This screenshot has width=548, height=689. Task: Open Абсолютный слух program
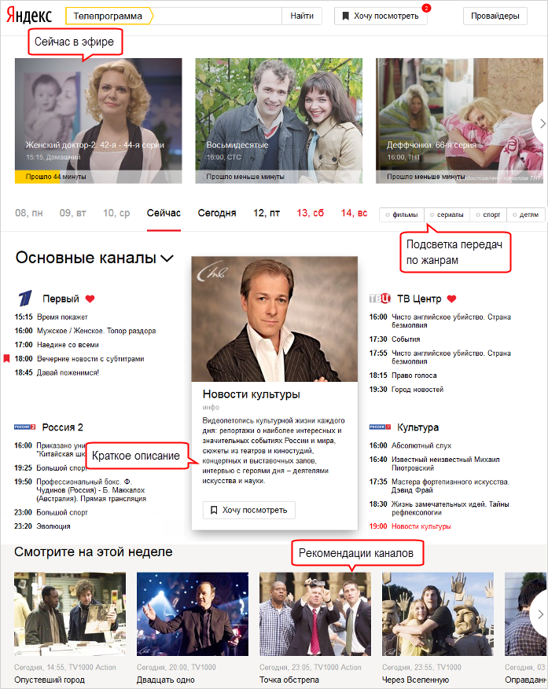pos(421,445)
